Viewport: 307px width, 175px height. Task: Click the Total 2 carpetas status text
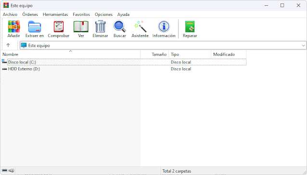coord(177,171)
